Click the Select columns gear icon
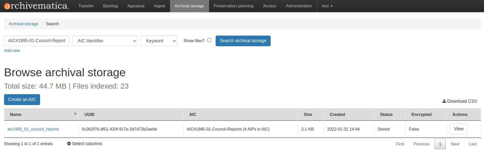This screenshot has height=151, width=484. 69,144
